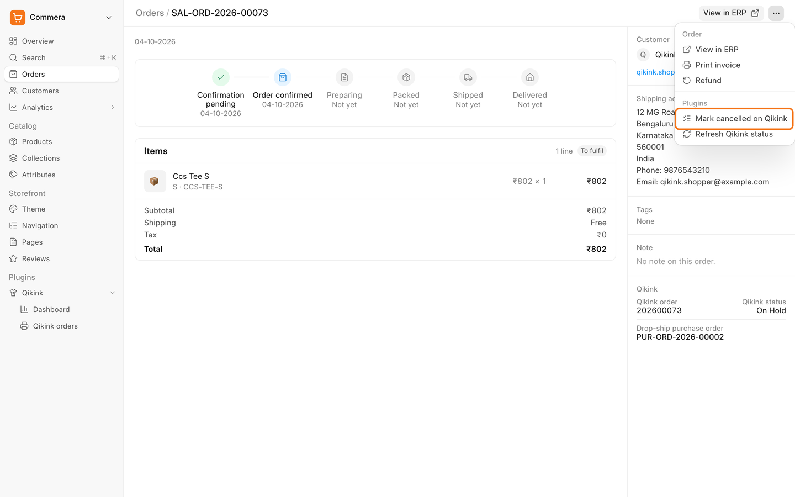The image size is (795, 497).
Task: Open the Qikink Dashboard chart icon
Action: point(24,309)
